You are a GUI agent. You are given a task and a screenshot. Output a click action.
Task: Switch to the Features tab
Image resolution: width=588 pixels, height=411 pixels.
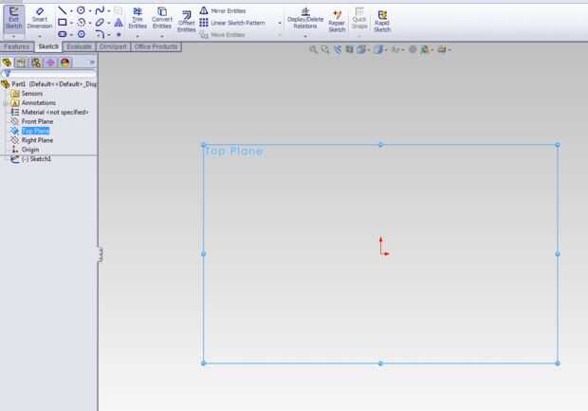pos(17,46)
